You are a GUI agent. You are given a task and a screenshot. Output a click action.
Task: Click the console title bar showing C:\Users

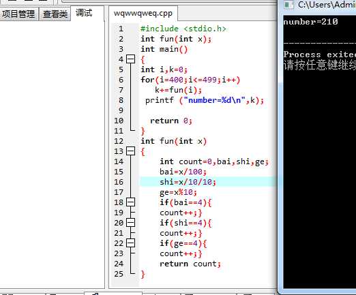coord(318,5)
